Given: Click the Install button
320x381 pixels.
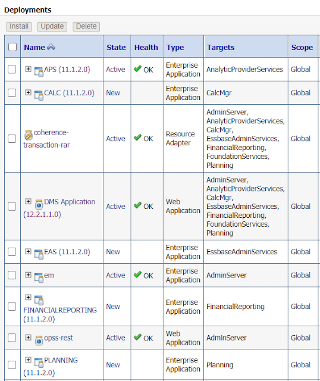Looking at the screenshot, I should click(19, 26).
